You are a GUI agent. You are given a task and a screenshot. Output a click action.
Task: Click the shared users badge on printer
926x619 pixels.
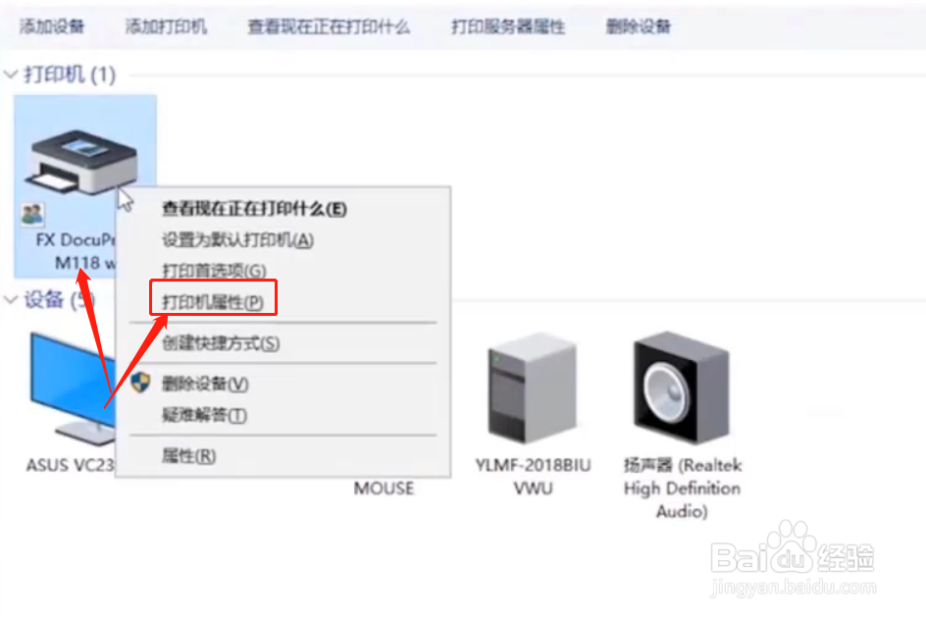point(32,215)
